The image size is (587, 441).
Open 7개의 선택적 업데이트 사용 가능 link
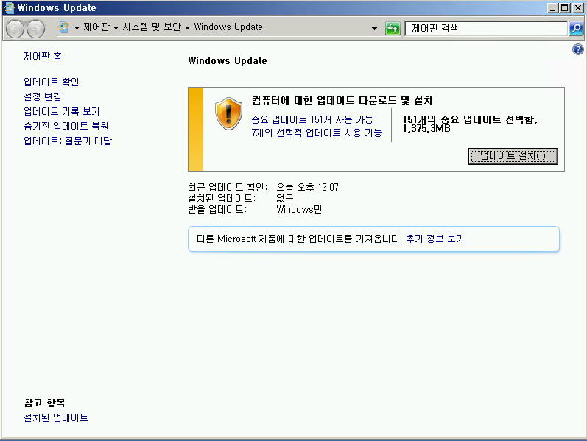(316, 133)
